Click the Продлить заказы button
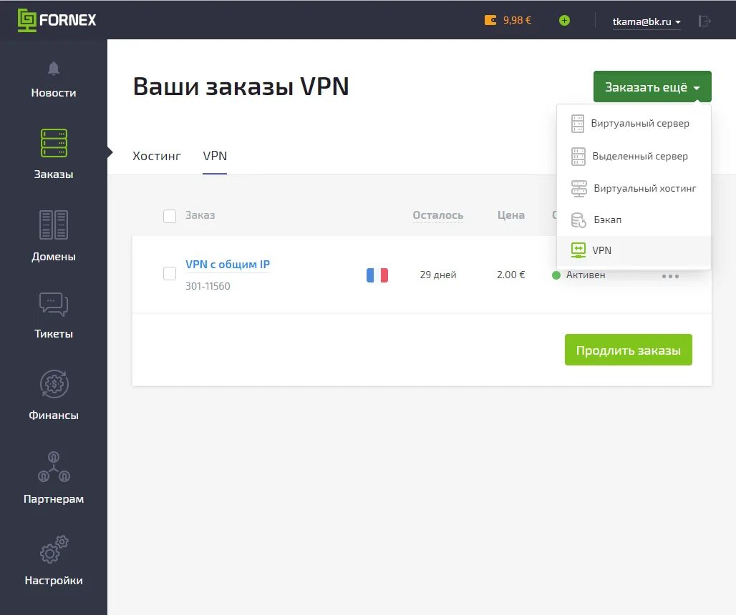The height and width of the screenshot is (615, 736). (629, 350)
